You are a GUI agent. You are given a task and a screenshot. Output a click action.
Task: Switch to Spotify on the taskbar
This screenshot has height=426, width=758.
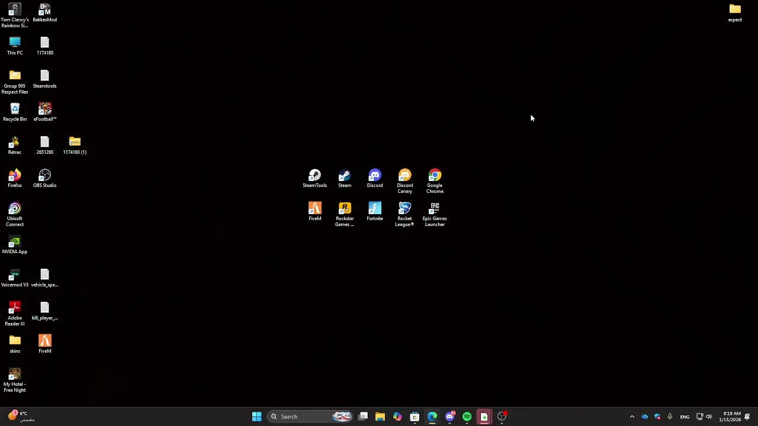pyautogui.click(x=467, y=417)
